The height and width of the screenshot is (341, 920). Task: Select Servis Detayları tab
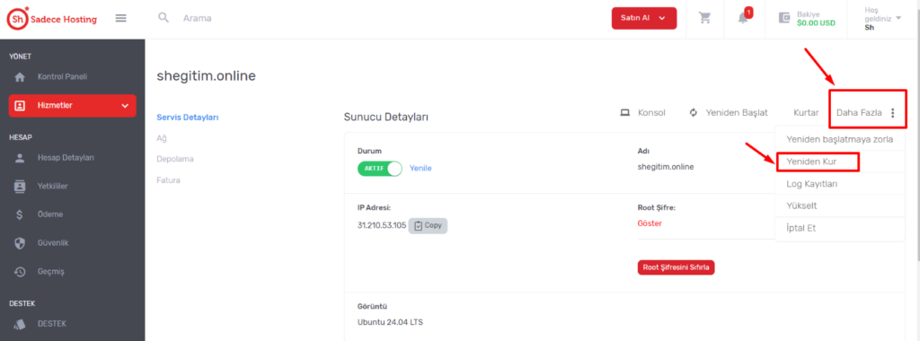tap(187, 118)
